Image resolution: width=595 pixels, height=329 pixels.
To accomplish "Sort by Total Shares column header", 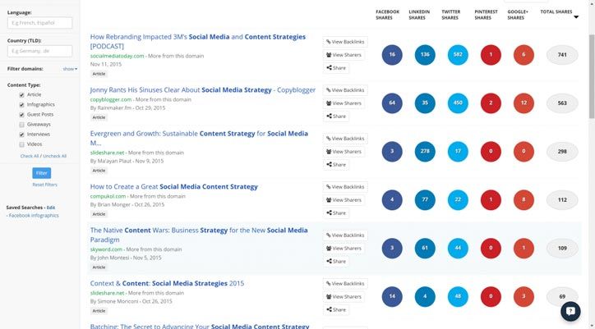I will click(556, 11).
